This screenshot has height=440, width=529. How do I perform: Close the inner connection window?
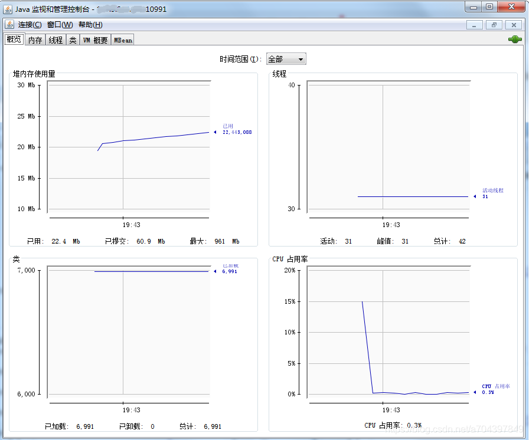click(x=514, y=25)
